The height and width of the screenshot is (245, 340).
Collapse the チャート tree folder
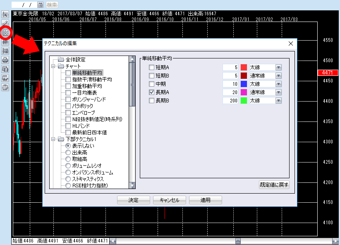(x=53, y=66)
